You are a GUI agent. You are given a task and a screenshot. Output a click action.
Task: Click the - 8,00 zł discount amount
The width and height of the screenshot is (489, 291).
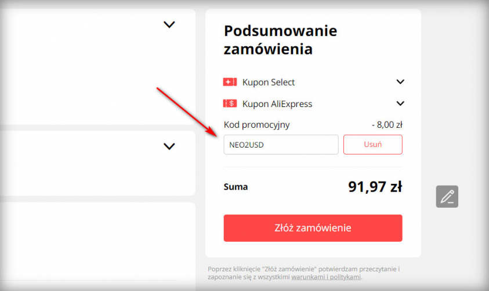(387, 124)
